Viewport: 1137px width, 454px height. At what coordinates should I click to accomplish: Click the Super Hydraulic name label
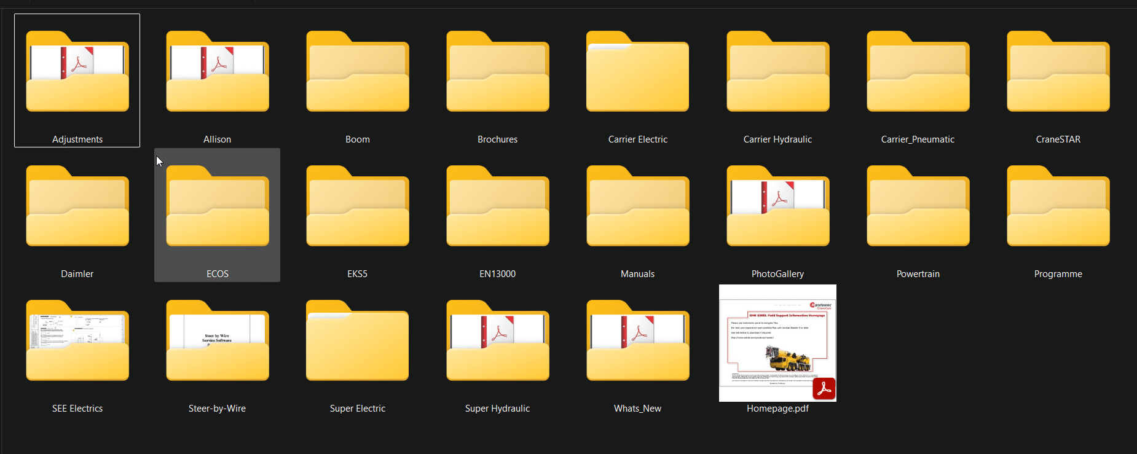point(498,409)
